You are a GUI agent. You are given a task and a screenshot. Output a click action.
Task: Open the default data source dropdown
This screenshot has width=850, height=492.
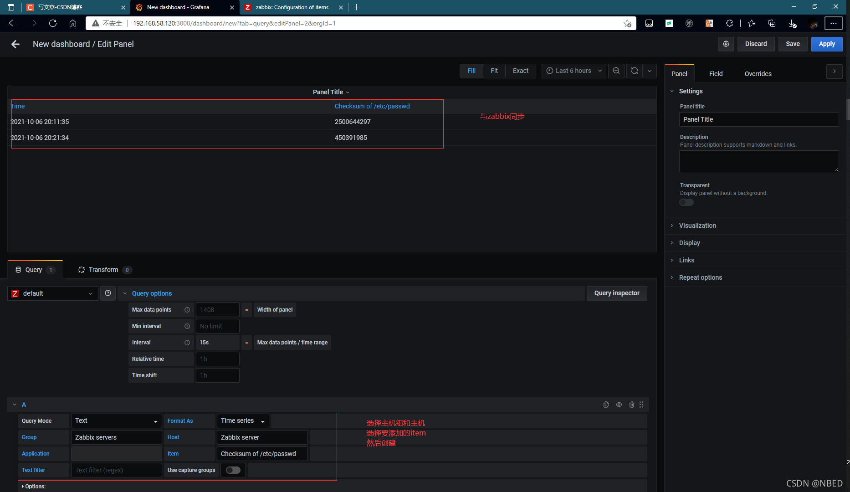[x=53, y=293]
